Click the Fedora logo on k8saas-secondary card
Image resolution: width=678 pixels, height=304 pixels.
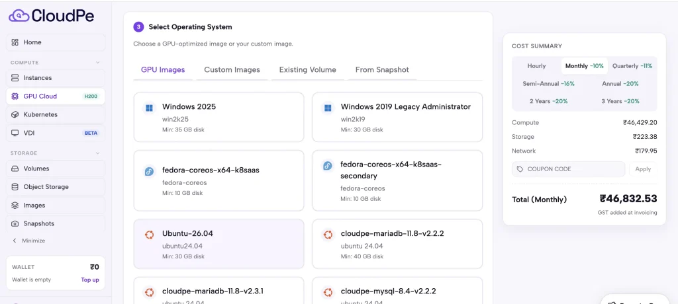coord(328,166)
